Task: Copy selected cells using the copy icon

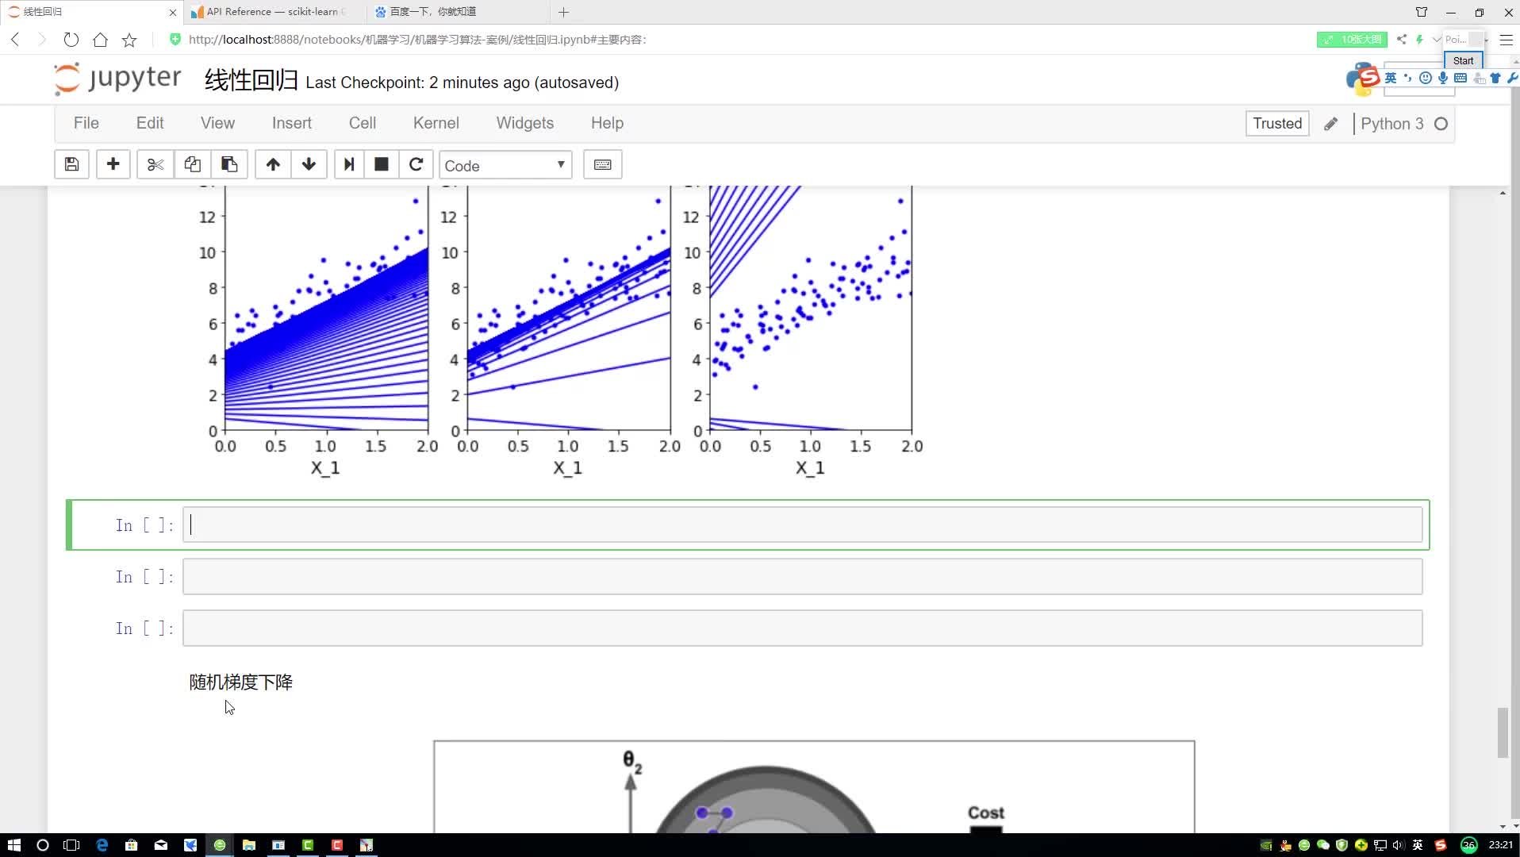Action: click(192, 164)
